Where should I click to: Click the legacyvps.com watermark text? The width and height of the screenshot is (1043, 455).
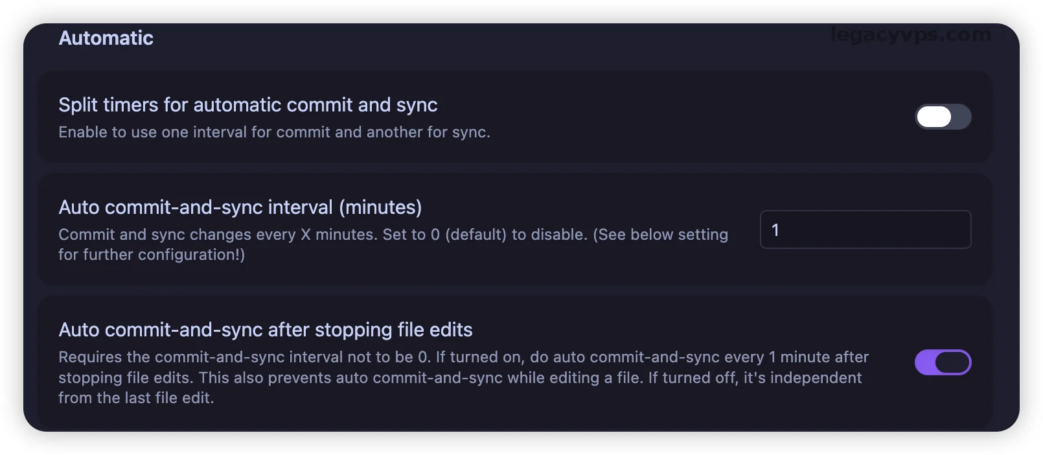click(910, 34)
